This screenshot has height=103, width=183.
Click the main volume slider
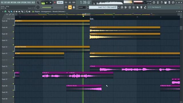point(52,7)
